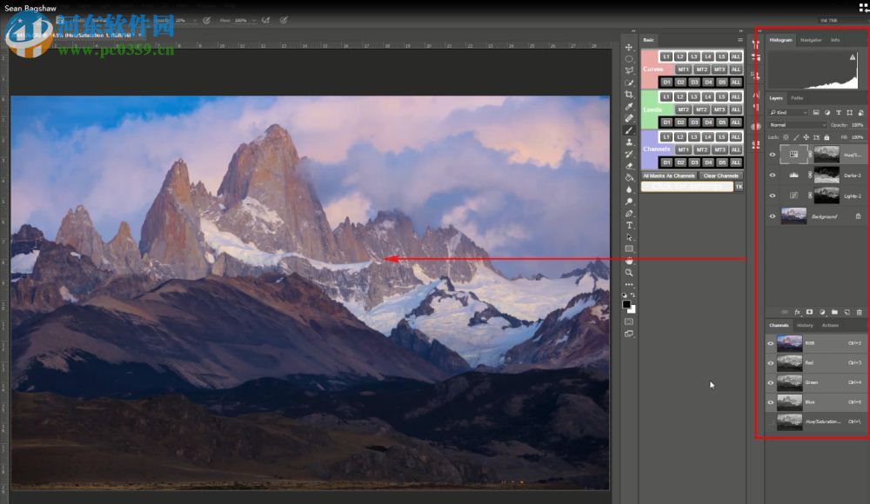The height and width of the screenshot is (504, 870).
Task: Open the Normal blend mode dropdown
Action: click(x=797, y=125)
